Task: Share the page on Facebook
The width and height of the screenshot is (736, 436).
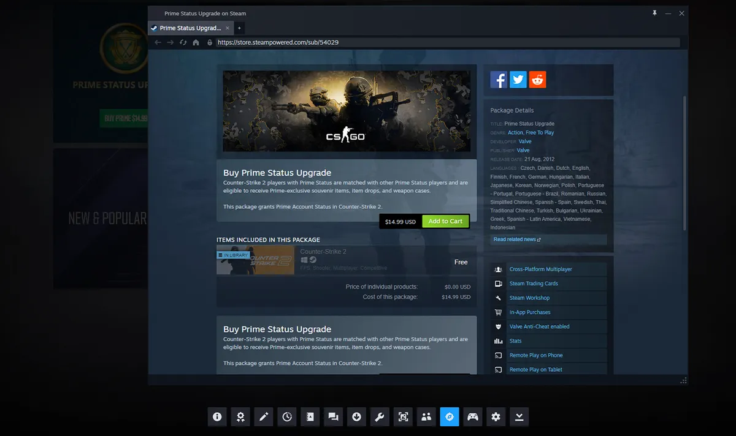Action: click(499, 80)
